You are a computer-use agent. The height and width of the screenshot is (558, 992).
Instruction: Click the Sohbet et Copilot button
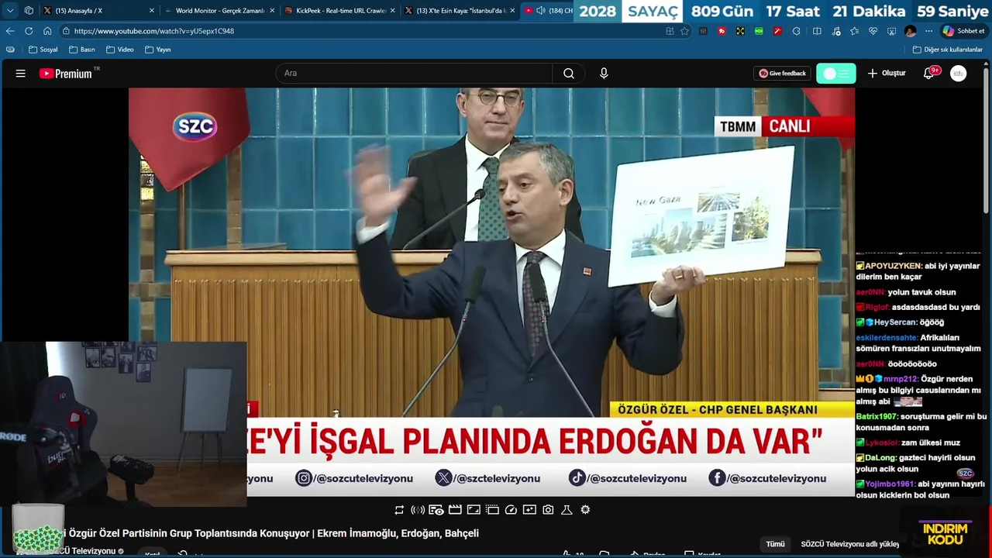963,31
